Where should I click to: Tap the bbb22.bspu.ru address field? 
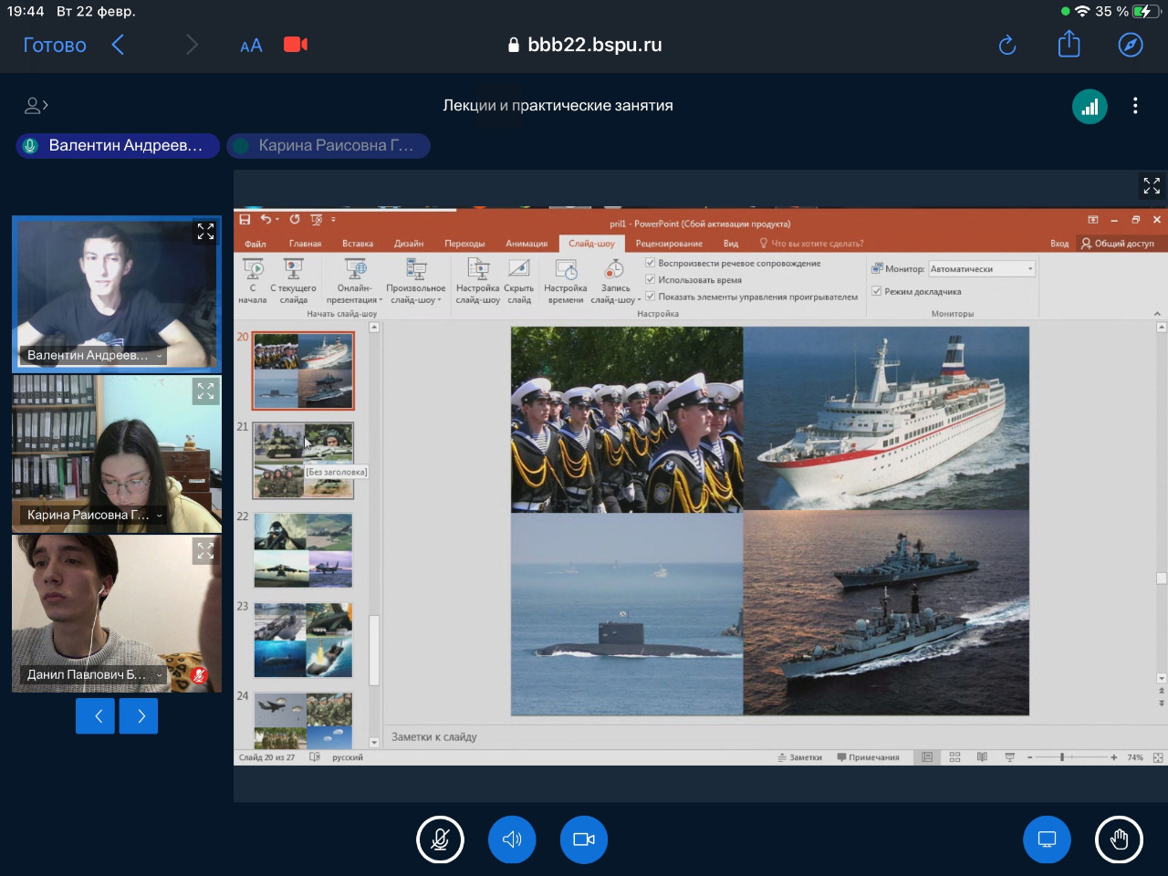(x=585, y=45)
